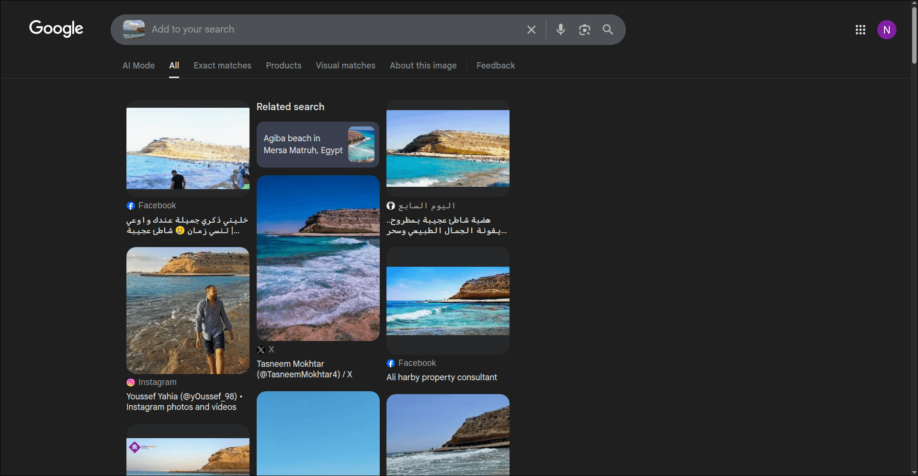This screenshot has width=918, height=476.
Task: Select the Visual matches tab
Action: pyautogui.click(x=345, y=66)
